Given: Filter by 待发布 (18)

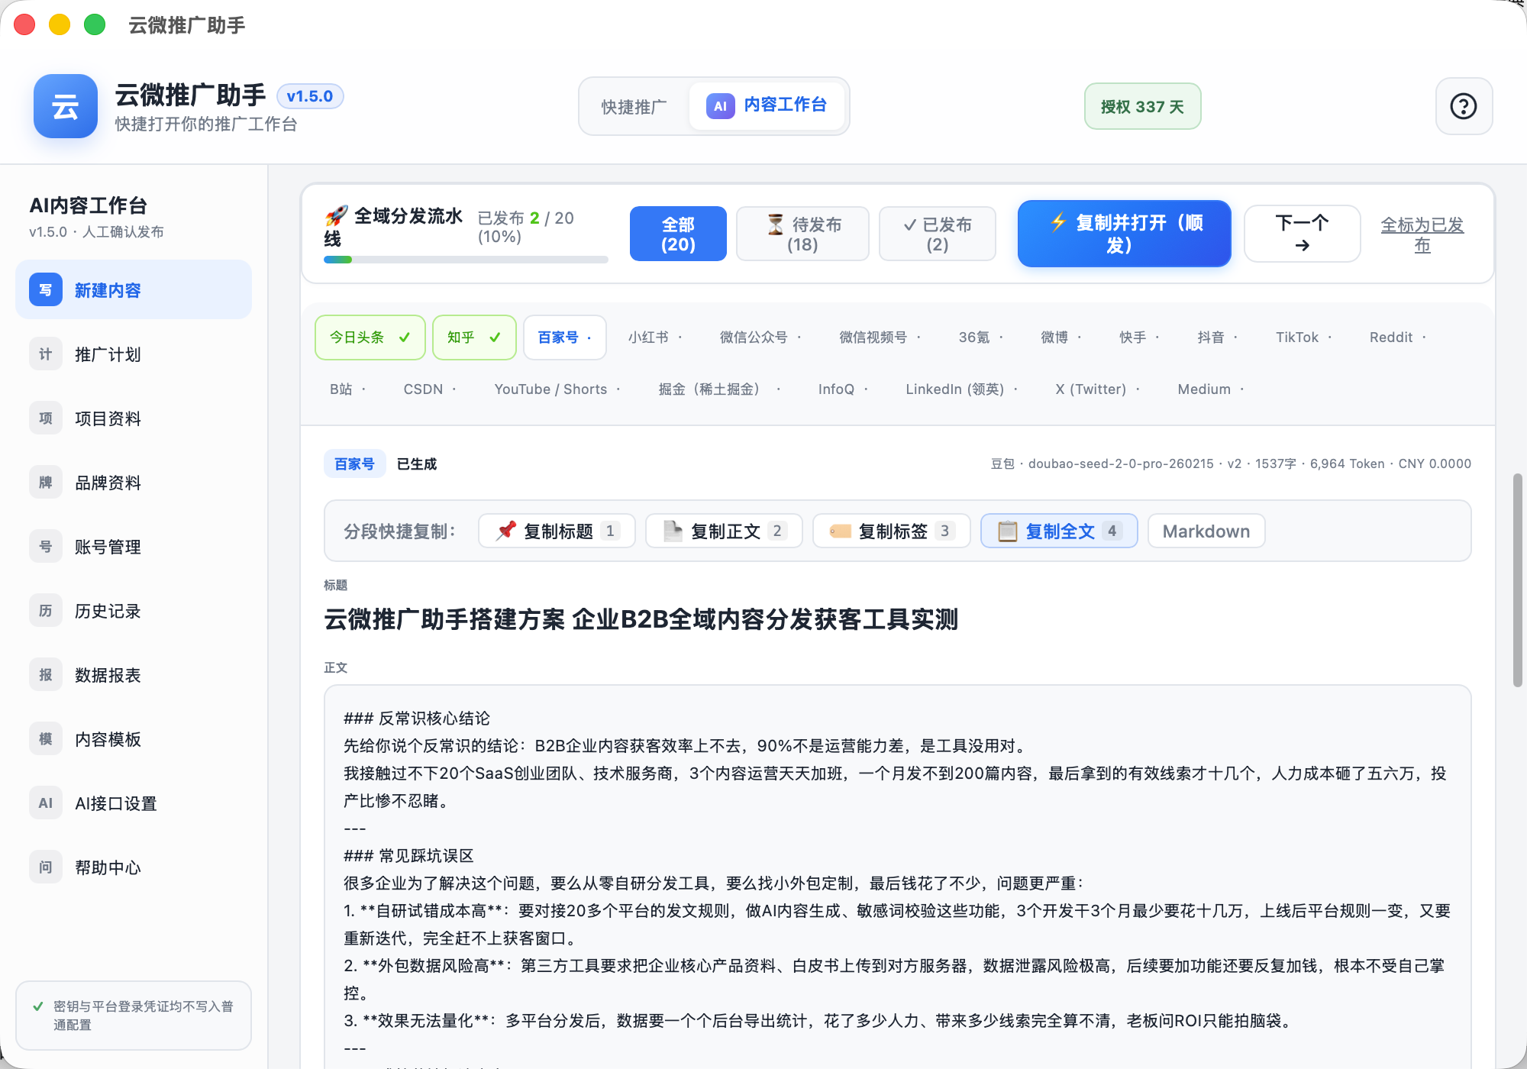Looking at the screenshot, I should coord(802,234).
